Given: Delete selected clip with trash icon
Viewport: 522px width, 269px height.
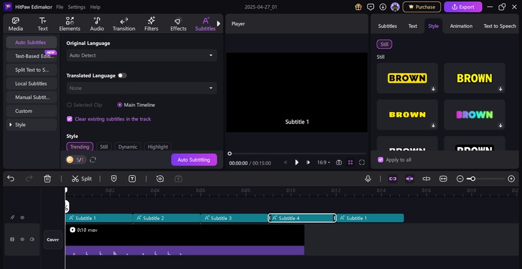Looking at the screenshot, I should (x=48, y=178).
